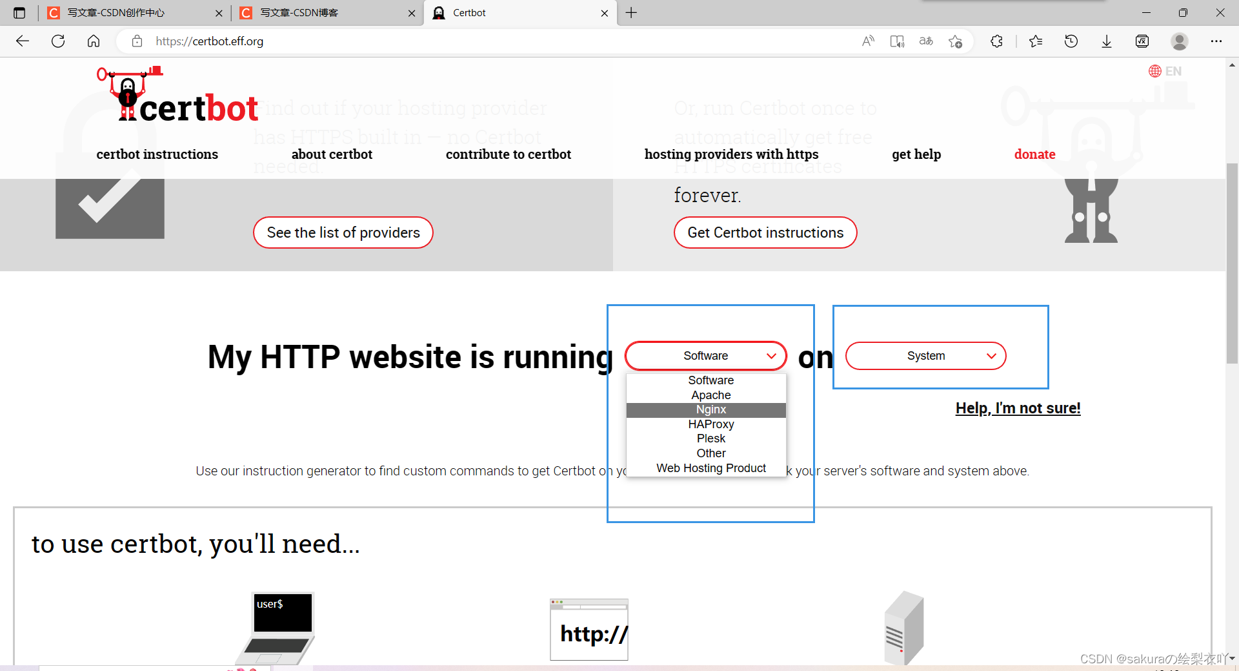Close the 写文章-CSDN创作中心 tab

coord(219,13)
